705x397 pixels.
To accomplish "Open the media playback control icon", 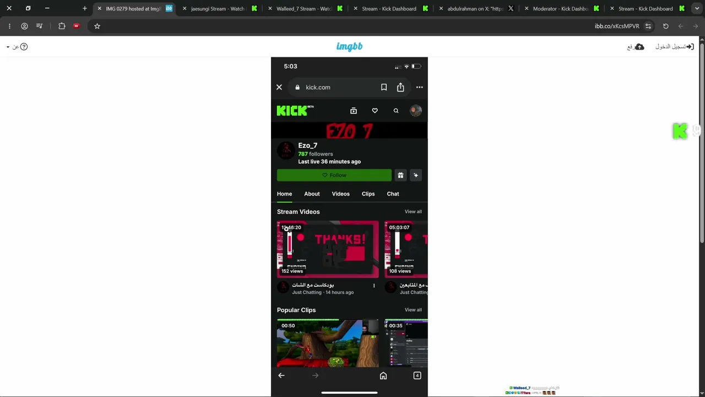I will (x=39, y=26).
